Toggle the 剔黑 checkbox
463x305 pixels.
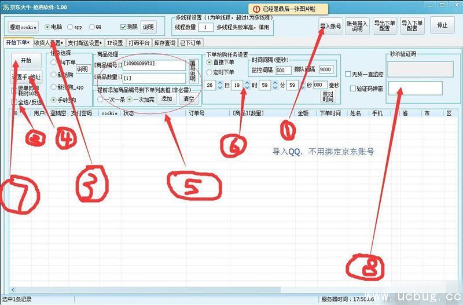(123, 27)
